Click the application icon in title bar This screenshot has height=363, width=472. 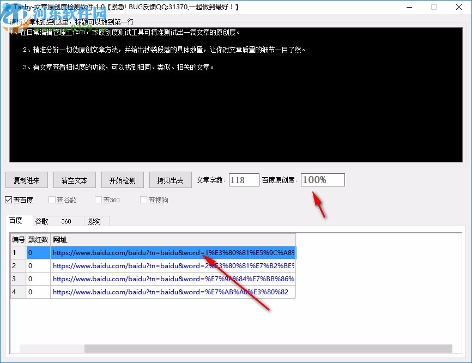(x=7, y=7)
